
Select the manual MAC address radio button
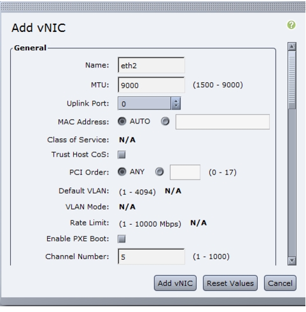tap(165, 121)
